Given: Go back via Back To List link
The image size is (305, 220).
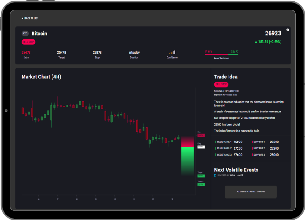Looking at the screenshot, I should (31, 18).
